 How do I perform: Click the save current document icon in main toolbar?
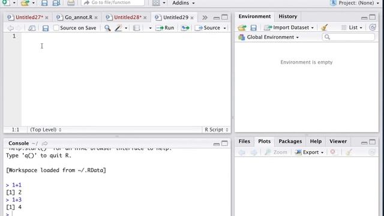tap(44, 2)
